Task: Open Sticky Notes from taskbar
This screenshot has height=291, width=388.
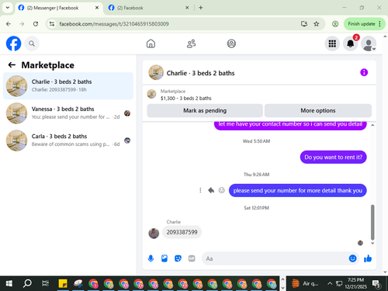Action: click(x=63, y=284)
